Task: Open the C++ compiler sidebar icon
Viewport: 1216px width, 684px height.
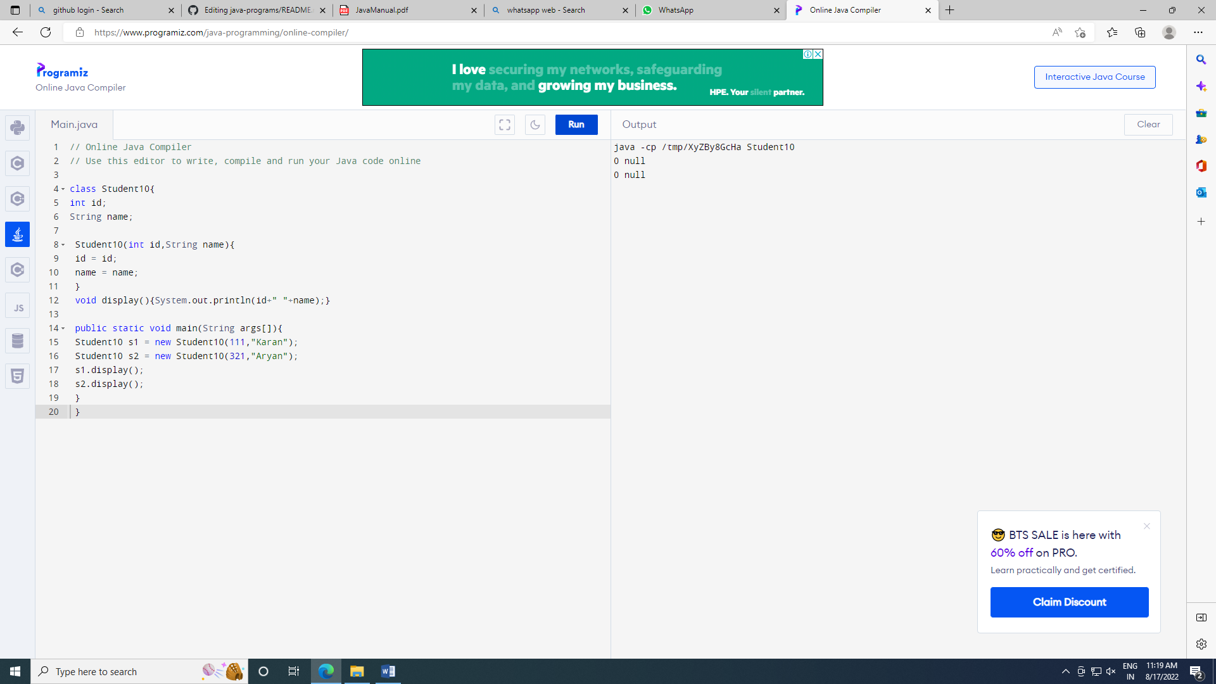Action: (x=17, y=199)
